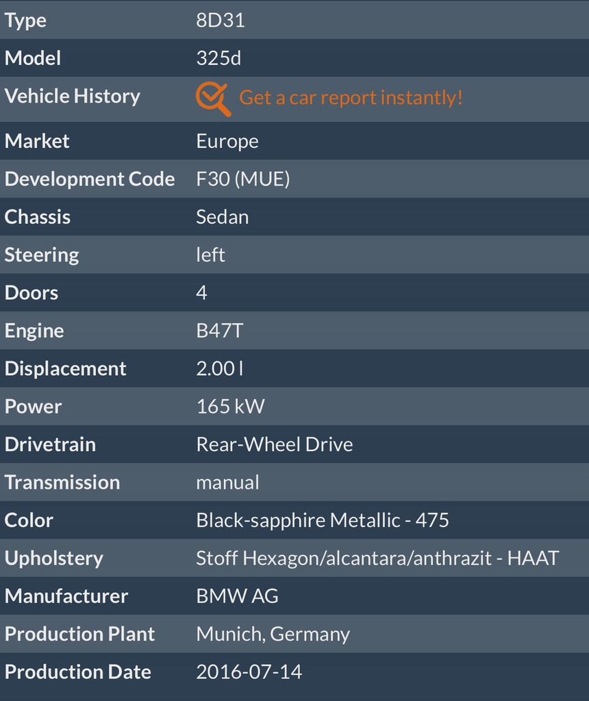The height and width of the screenshot is (701, 589).
Task: Click the Production Date value 2016-07-14
Action: 249,672
